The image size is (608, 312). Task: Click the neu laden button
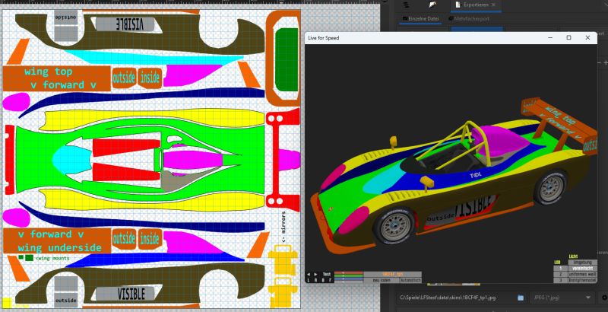point(382,280)
